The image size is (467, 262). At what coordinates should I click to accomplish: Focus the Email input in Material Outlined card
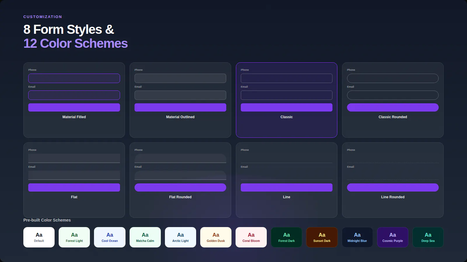coord(180,95)
